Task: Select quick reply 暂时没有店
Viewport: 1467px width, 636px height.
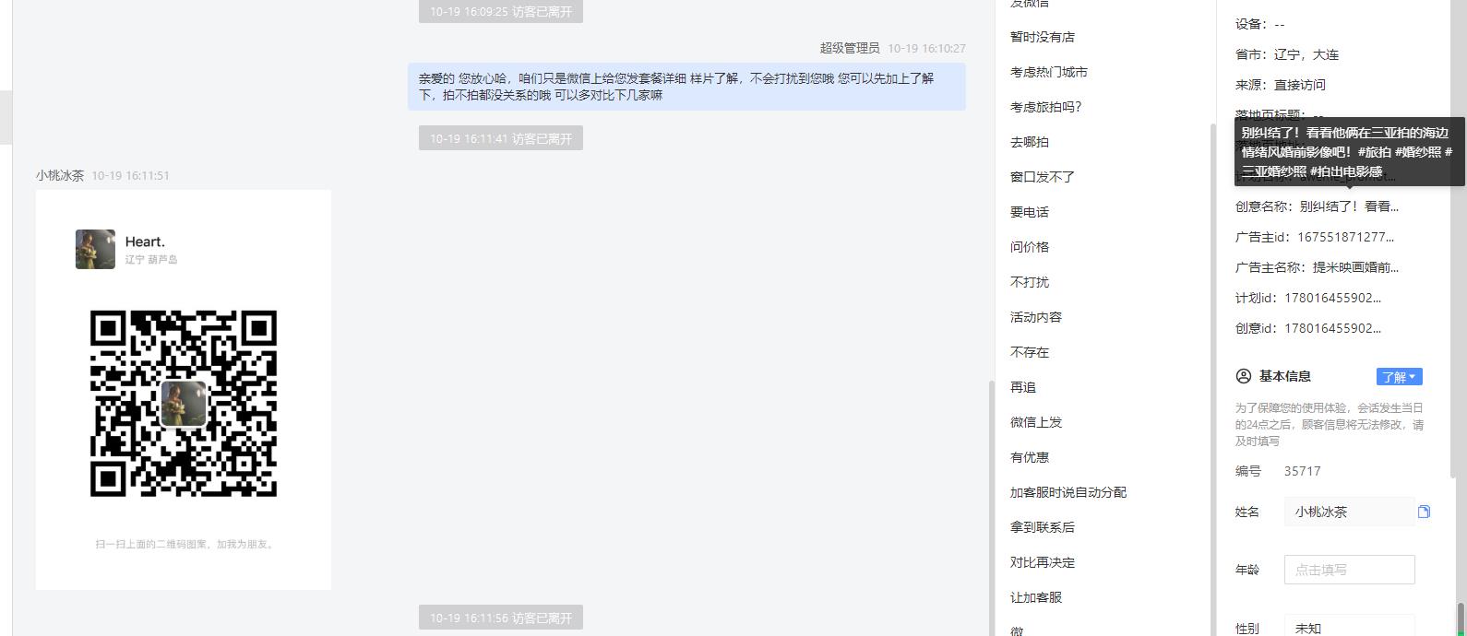Action: coord(1042,37)
